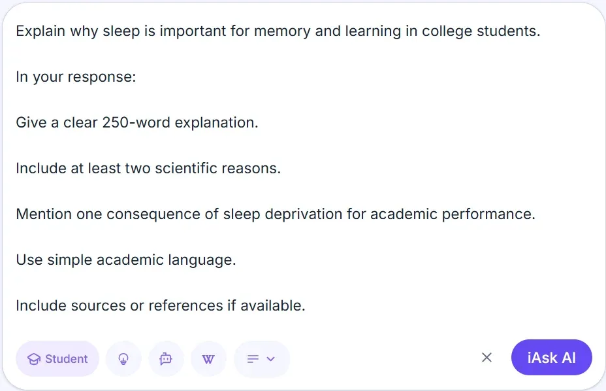Expand the chevron next to lines icon
Viewport: 606px width, 391px height.
click(x=271, y=359)
